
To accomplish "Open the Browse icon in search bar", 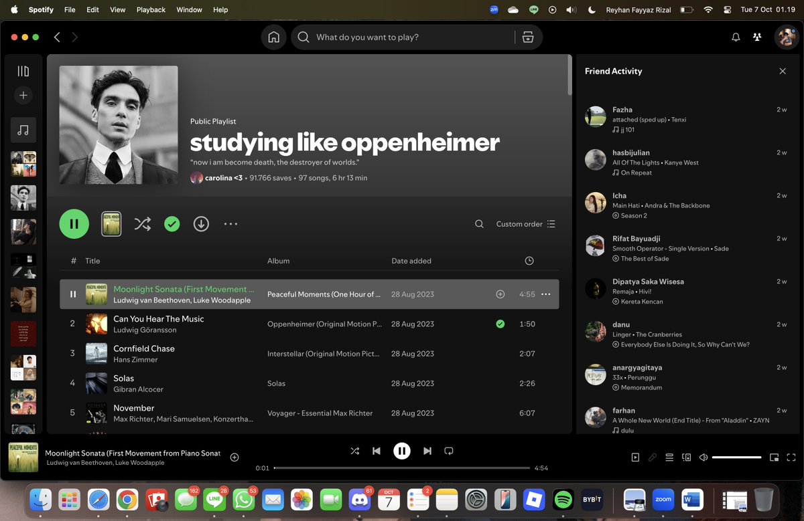I will pos(528,37).
